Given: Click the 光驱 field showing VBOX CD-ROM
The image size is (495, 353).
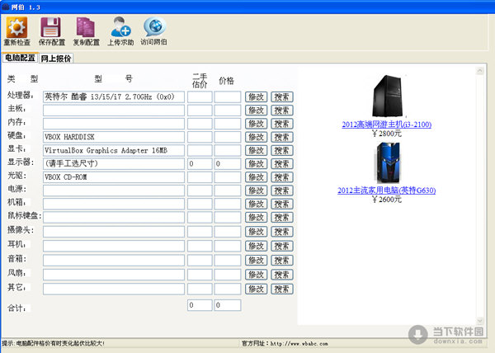Looking at the screenshot, I should pos(114,177).
